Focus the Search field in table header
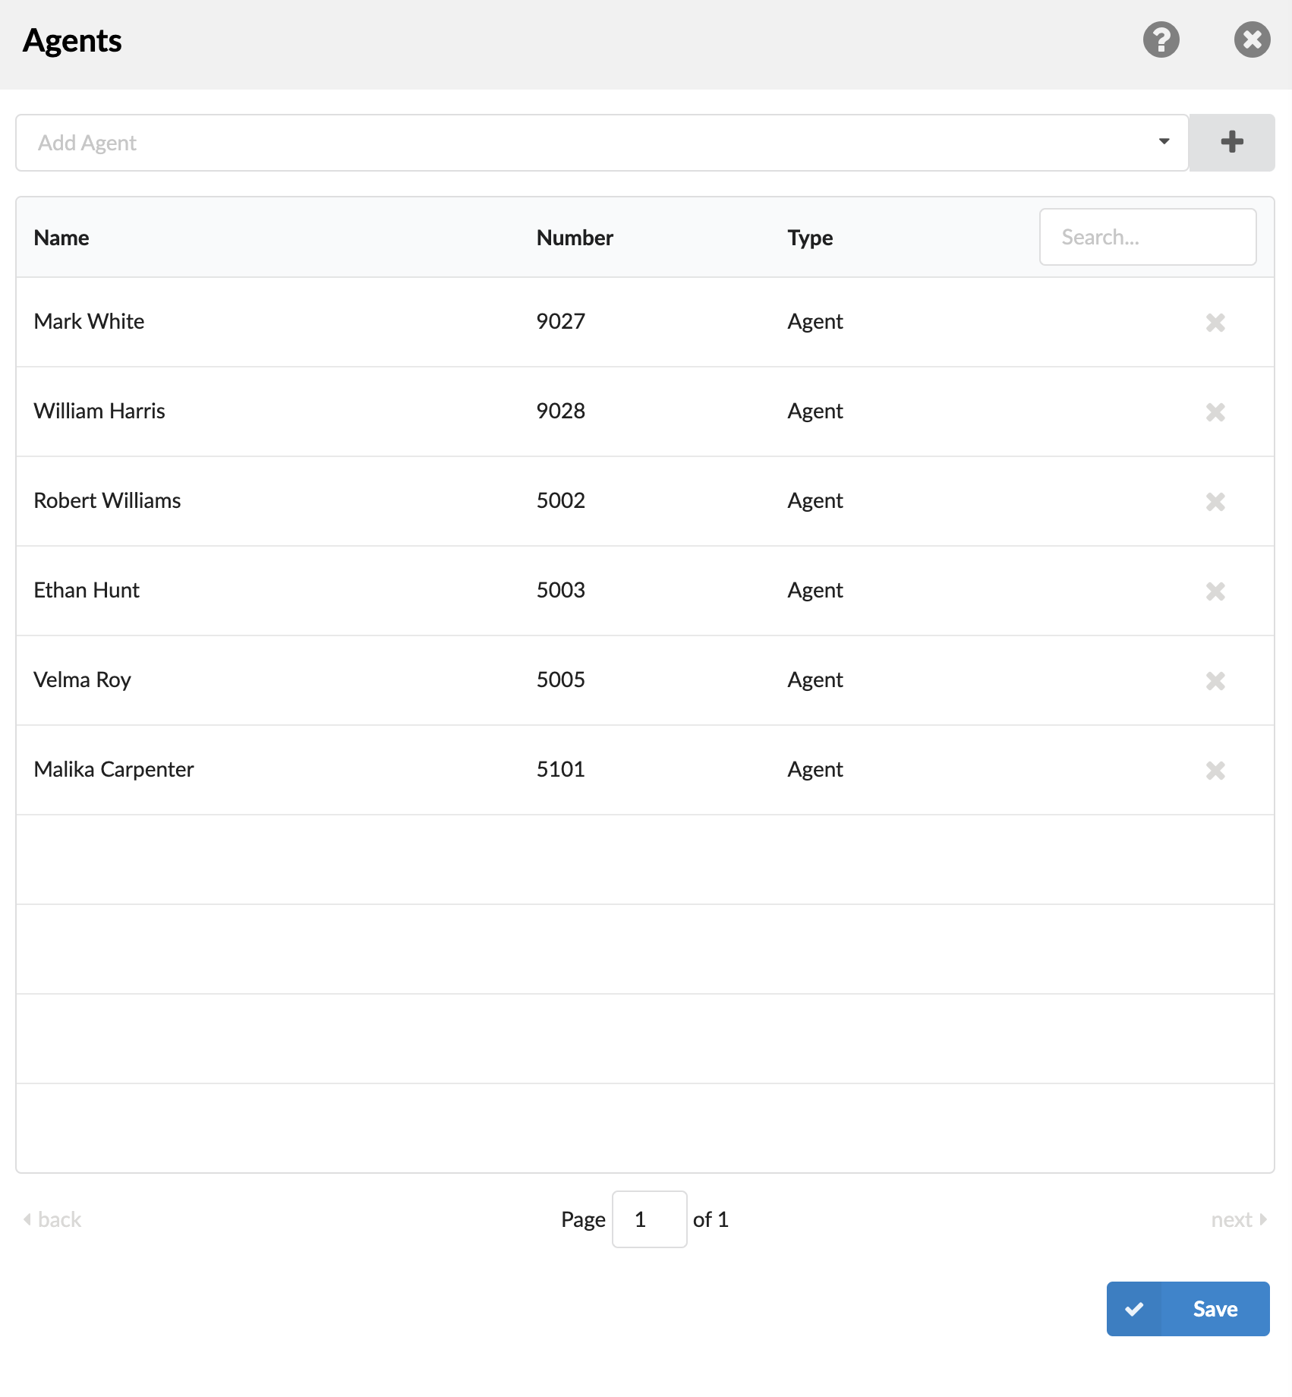Image resolution: width=1292 pixels, height=1397 pixels. point(1147,237)
